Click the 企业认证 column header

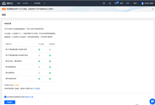[52, 44]
